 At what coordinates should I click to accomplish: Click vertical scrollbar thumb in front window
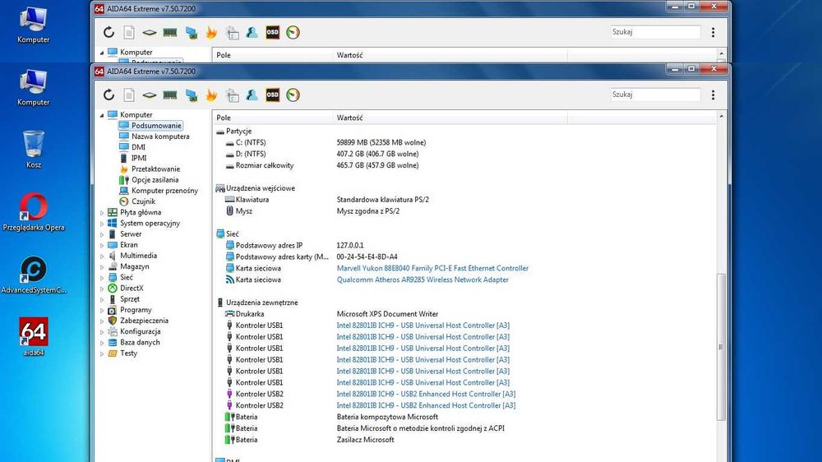[x=721, y=347]
